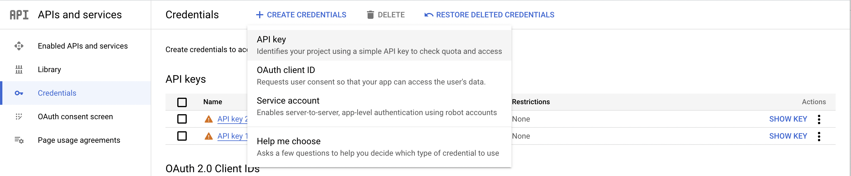Screen dimensions: 851x176
Task: Choose OAuth client ID from the menu
Action: tap(286, 70)
